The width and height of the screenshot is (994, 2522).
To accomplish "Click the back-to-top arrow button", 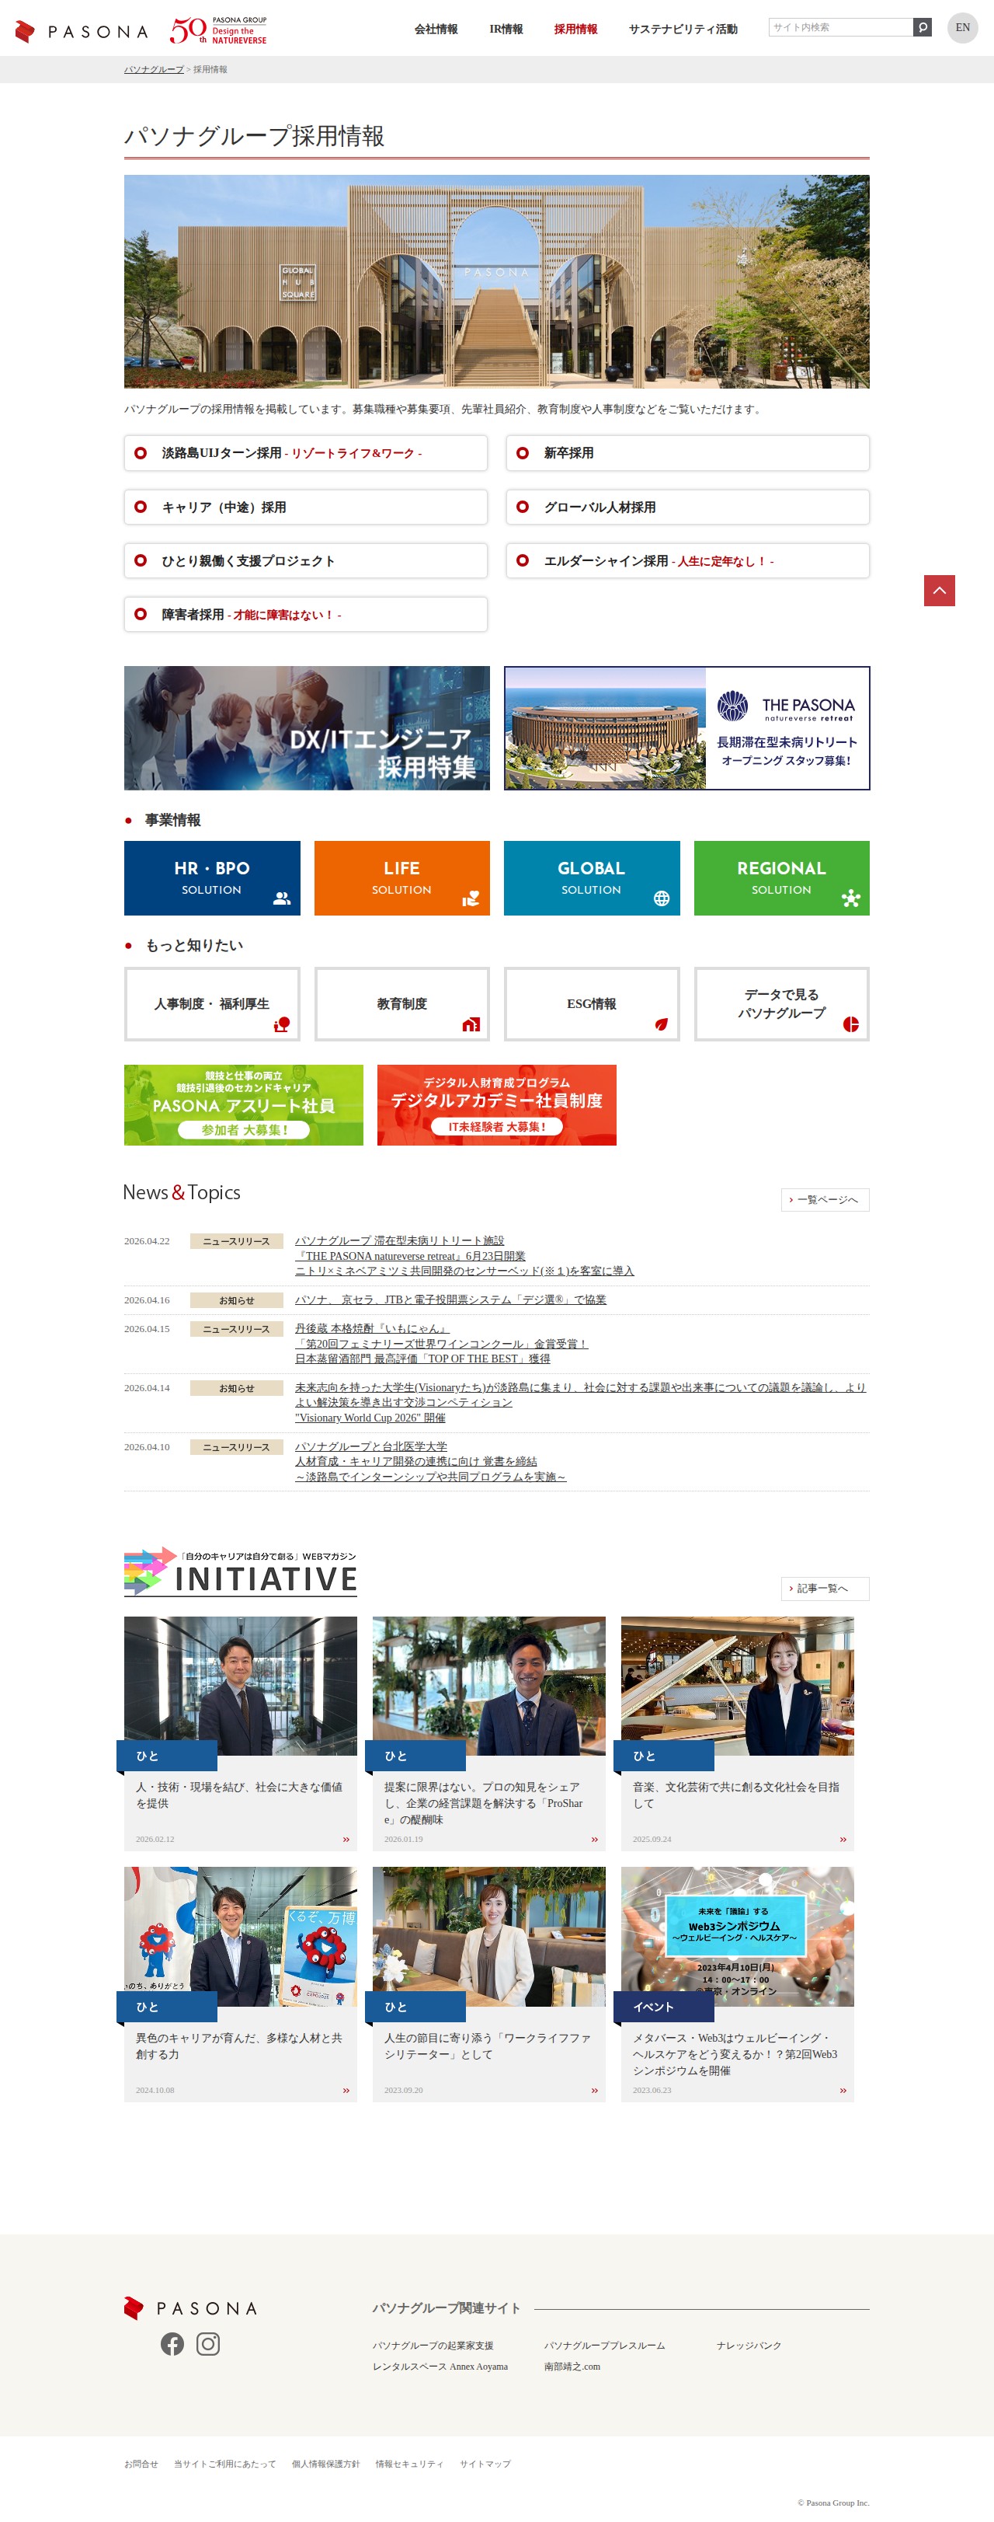I will pos(939,591).
